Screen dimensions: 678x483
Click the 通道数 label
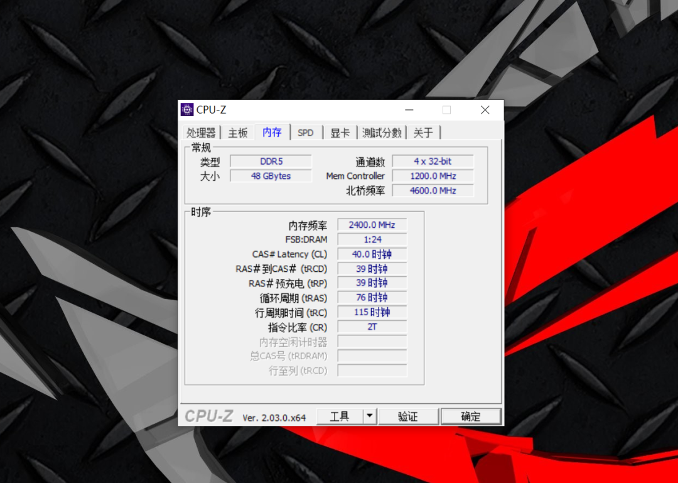[370, 162]
